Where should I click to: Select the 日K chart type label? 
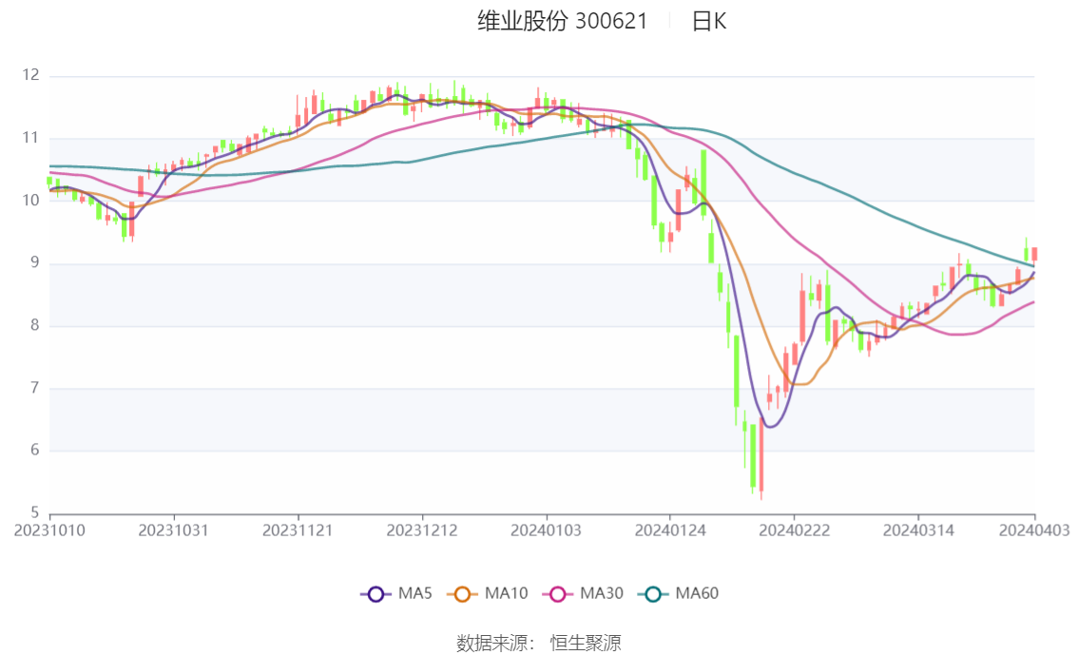(709, 21)
